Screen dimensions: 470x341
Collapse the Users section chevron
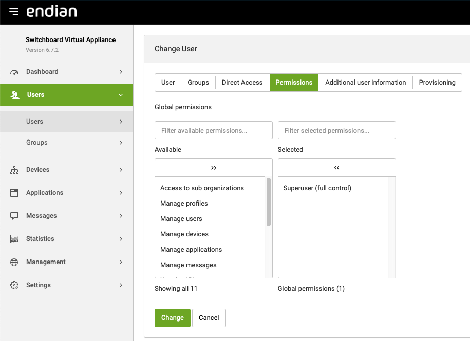pos(121,95)
